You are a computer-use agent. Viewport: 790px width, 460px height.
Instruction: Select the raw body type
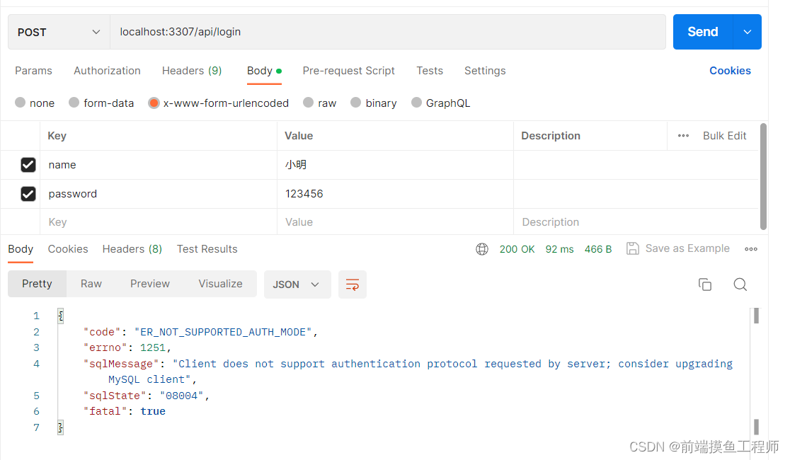pyautogui.click(x=309, y=103)
